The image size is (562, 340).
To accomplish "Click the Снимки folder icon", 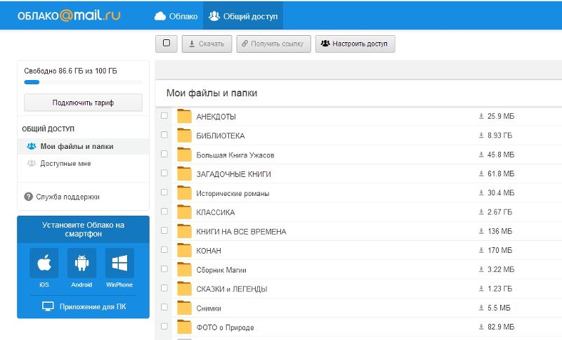I will pyautogui.click(x=185, y=308).
